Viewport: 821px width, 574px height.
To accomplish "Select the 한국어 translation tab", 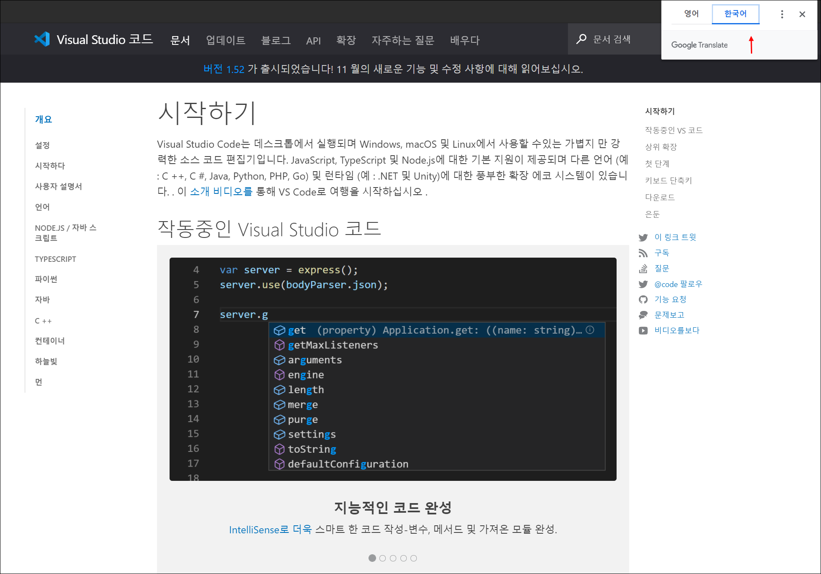I will [x=735, y=14].
